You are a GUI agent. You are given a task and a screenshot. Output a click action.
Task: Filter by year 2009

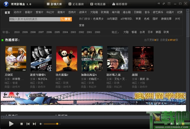click(25, 32)
